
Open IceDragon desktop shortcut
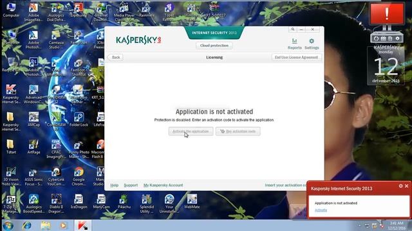click(x=79, y=201)
